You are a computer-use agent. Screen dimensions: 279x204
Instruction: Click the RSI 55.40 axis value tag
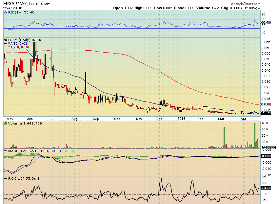[x=266, y=23]
